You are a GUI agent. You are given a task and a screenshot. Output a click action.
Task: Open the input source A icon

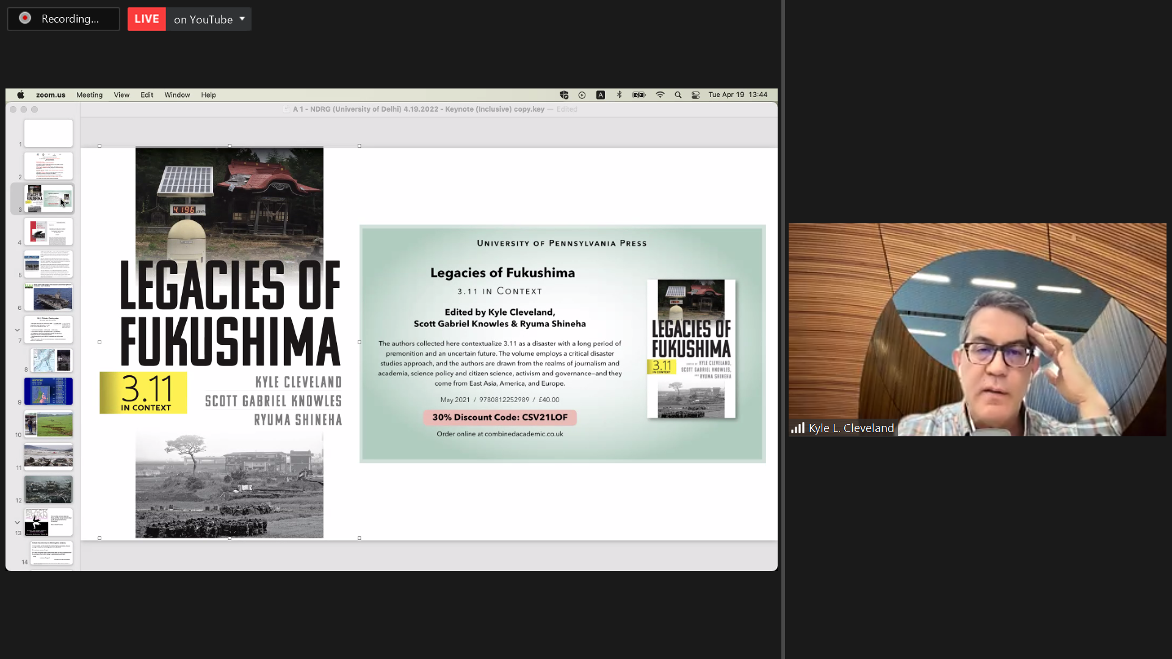601,95
